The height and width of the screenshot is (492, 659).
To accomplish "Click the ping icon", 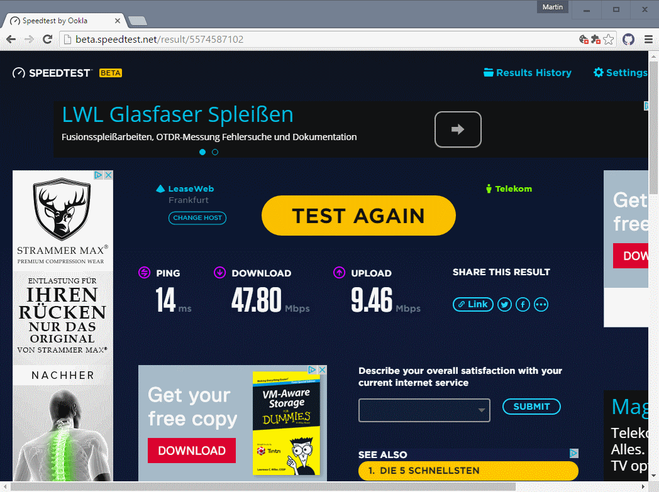I will pos(144,273).
